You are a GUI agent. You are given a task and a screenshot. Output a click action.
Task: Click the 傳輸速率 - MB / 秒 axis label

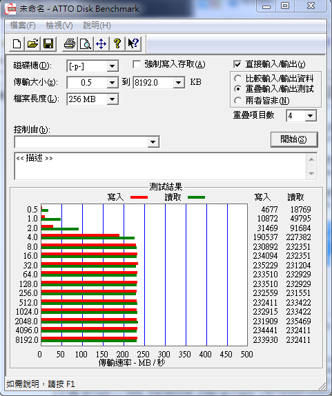(x=132, y=363)
